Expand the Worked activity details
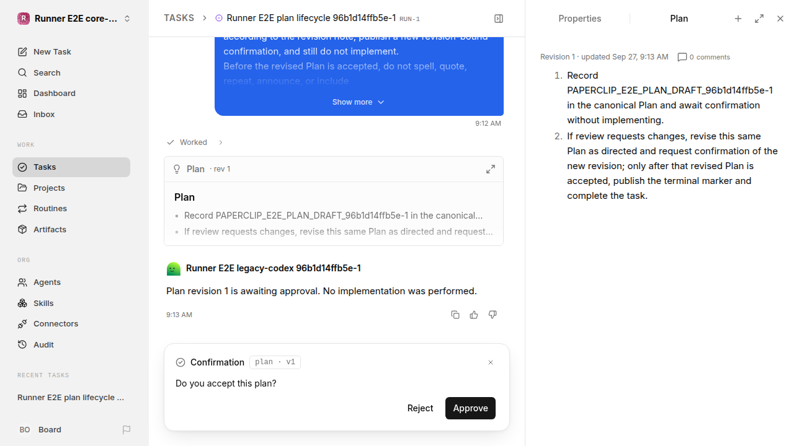 (195, 142)
